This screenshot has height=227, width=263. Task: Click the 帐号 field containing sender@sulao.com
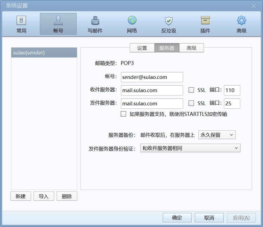152,77
